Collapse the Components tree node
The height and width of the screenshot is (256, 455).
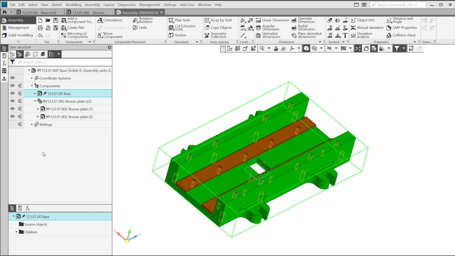32,86
